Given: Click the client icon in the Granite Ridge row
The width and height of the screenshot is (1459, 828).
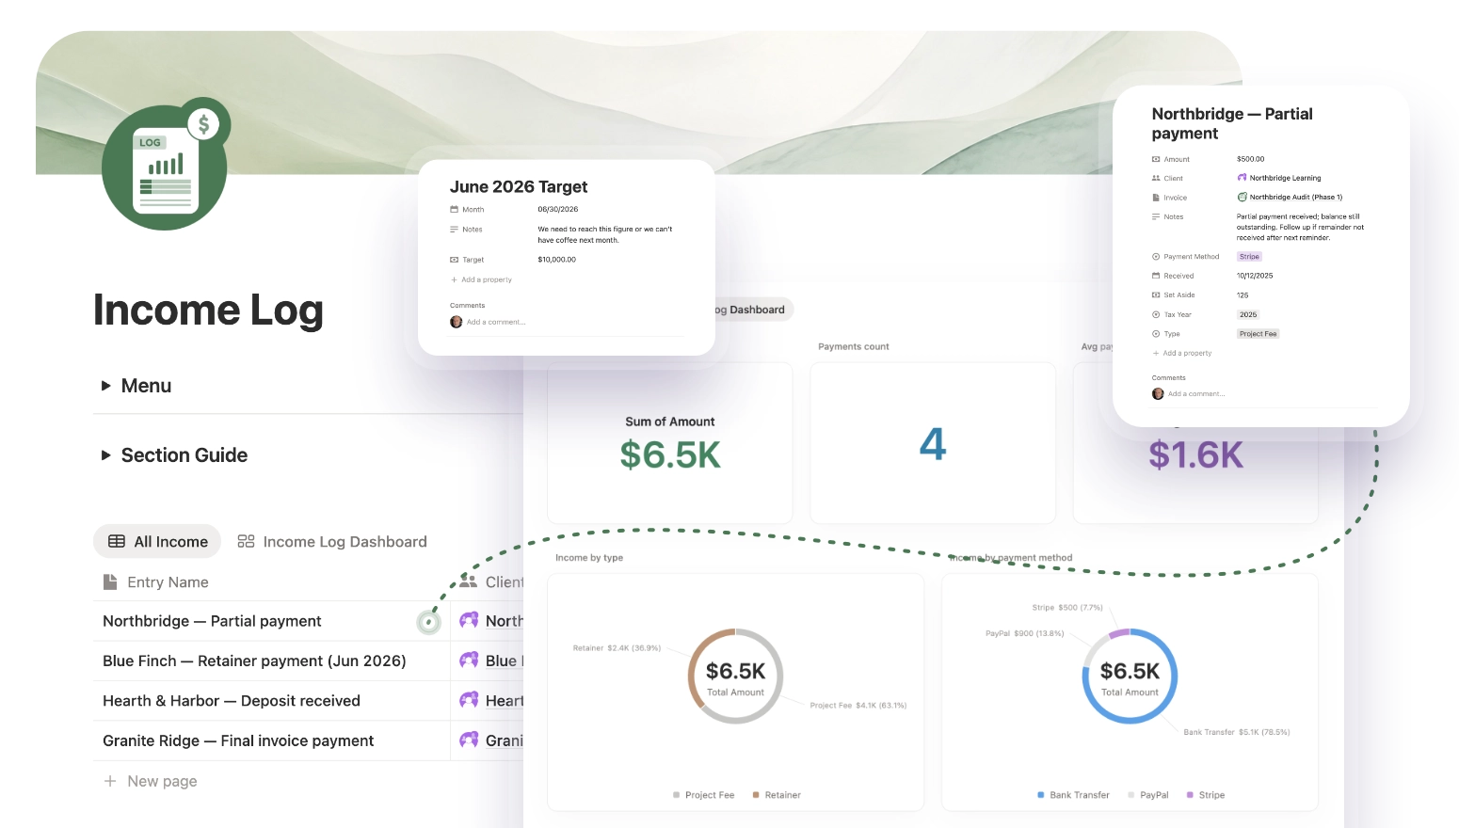Looking at the screenshot, I should coord(469,740).
